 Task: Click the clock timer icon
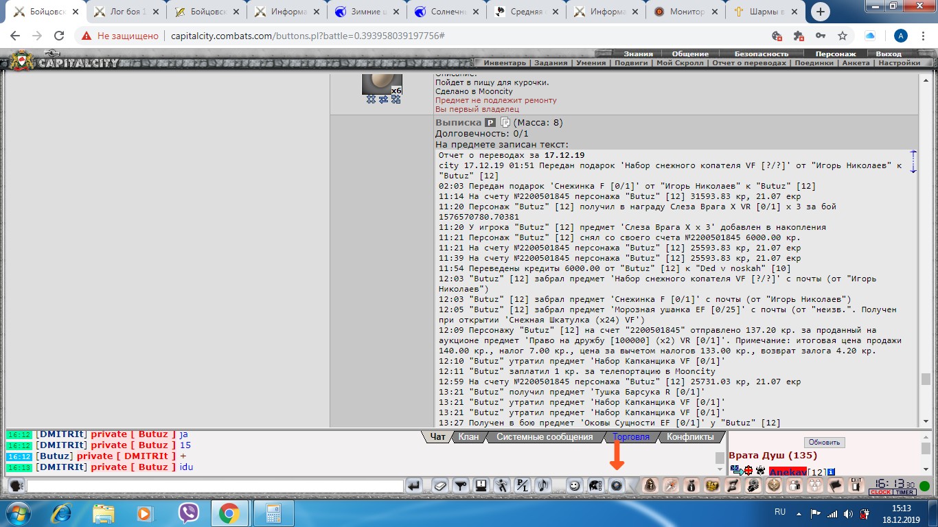coord(893,486)
